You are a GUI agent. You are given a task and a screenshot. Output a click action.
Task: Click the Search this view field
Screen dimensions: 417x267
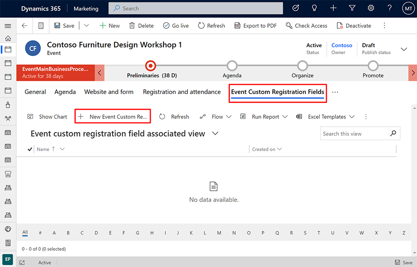pyautogui.click(x=354, y=134)
